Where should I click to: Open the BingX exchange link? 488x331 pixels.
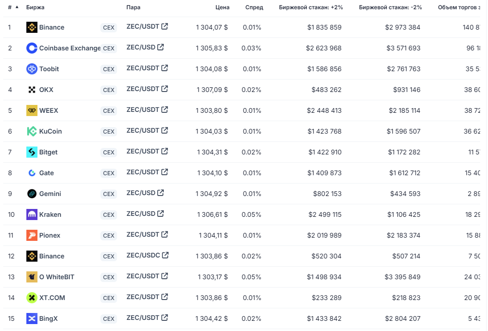pos(48,319)
